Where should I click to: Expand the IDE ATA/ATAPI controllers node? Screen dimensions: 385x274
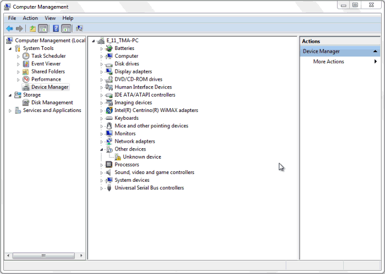tap(101, 95)
